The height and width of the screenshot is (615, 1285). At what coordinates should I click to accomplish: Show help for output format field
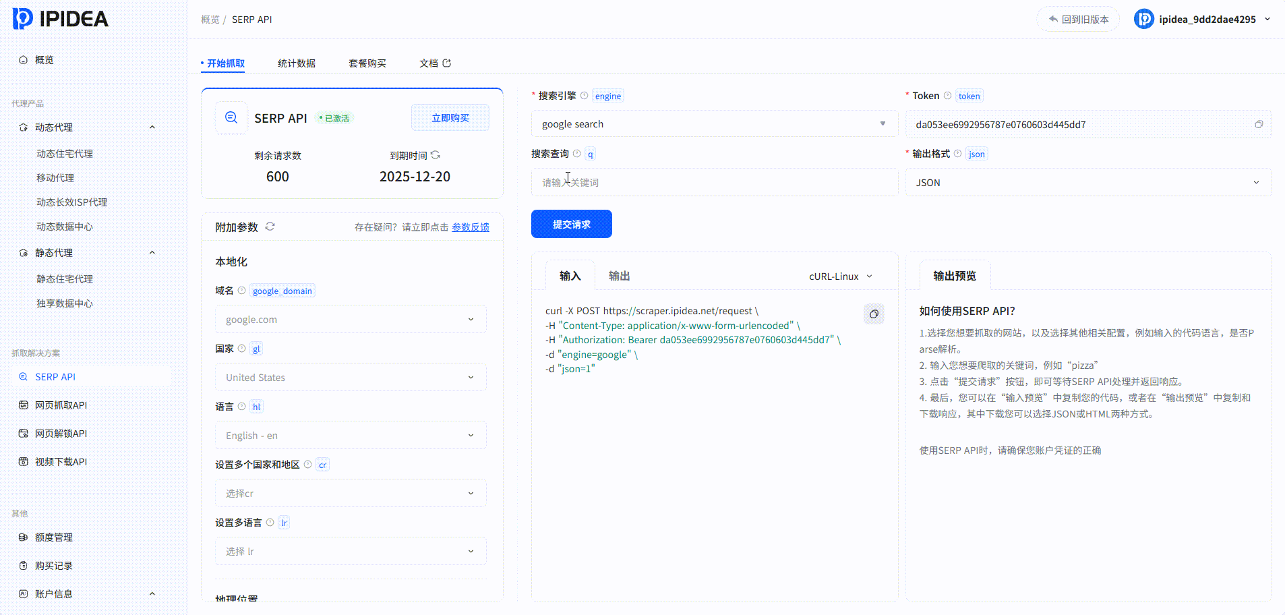957,154
